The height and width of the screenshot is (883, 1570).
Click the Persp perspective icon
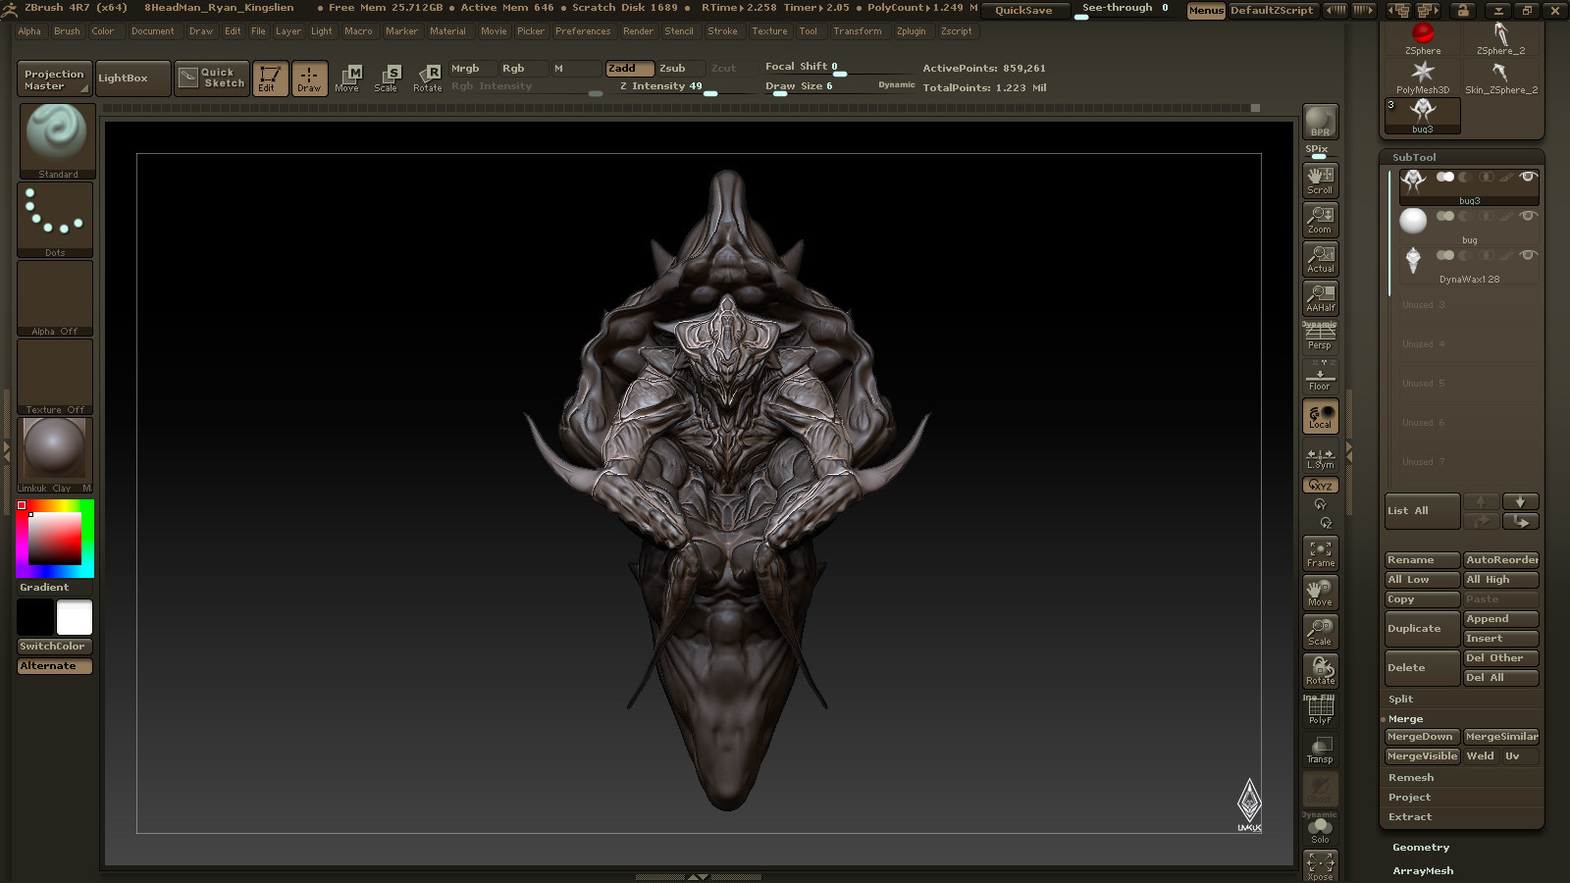pyautogui.click(x=1320, y=338)
